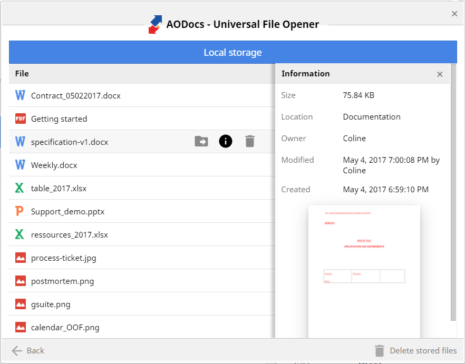Screen dimensions: 465x364
Task: Click the Word icon beside Weekly.docx
Action: click(20, 164)
